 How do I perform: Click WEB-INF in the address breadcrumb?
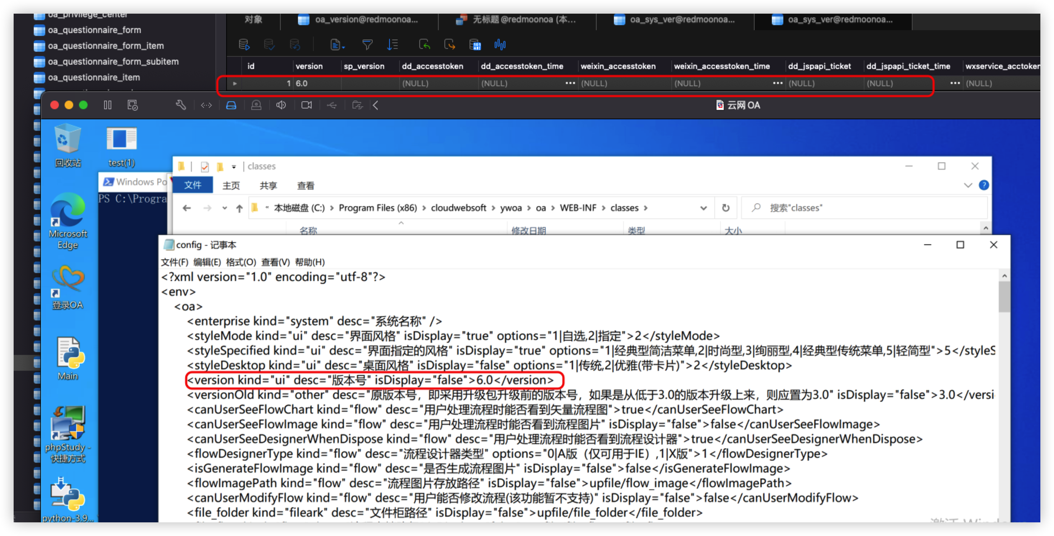click(578, 208)
